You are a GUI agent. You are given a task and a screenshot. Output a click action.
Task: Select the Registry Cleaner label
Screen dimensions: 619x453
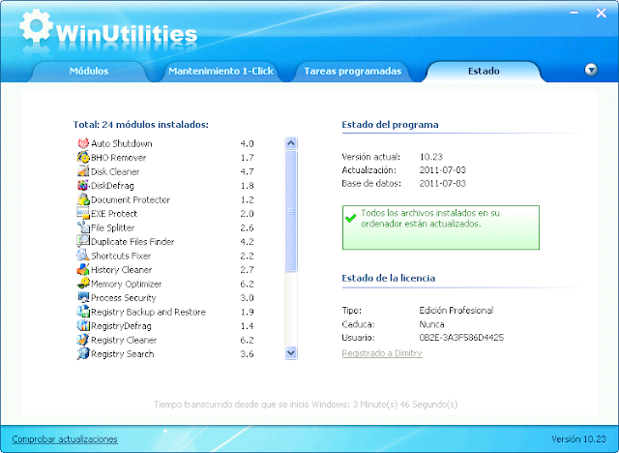pos(124,340)
